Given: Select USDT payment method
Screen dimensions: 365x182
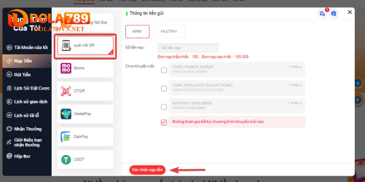Looking at the screenshot, I should (x=85, y=160).
